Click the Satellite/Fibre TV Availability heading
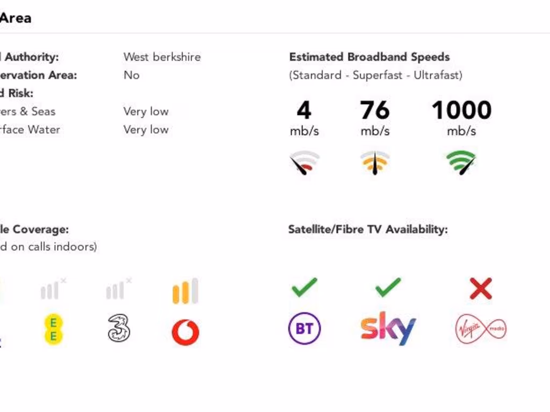Screen dimensions: 550x412 pyautogui.click(x=368, y=230)
